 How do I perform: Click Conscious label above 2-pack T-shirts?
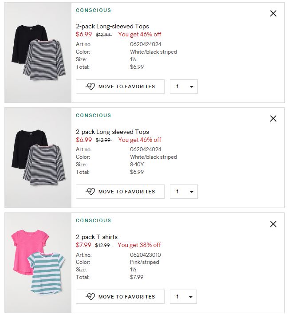94,220
